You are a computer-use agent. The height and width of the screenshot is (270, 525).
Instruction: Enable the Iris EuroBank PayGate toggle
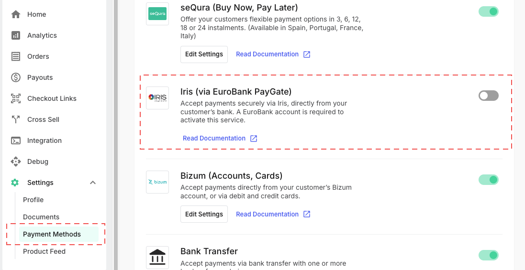(x=489, y=96)
